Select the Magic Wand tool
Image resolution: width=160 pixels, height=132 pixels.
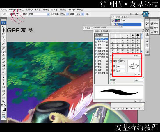tap(3, 37)
